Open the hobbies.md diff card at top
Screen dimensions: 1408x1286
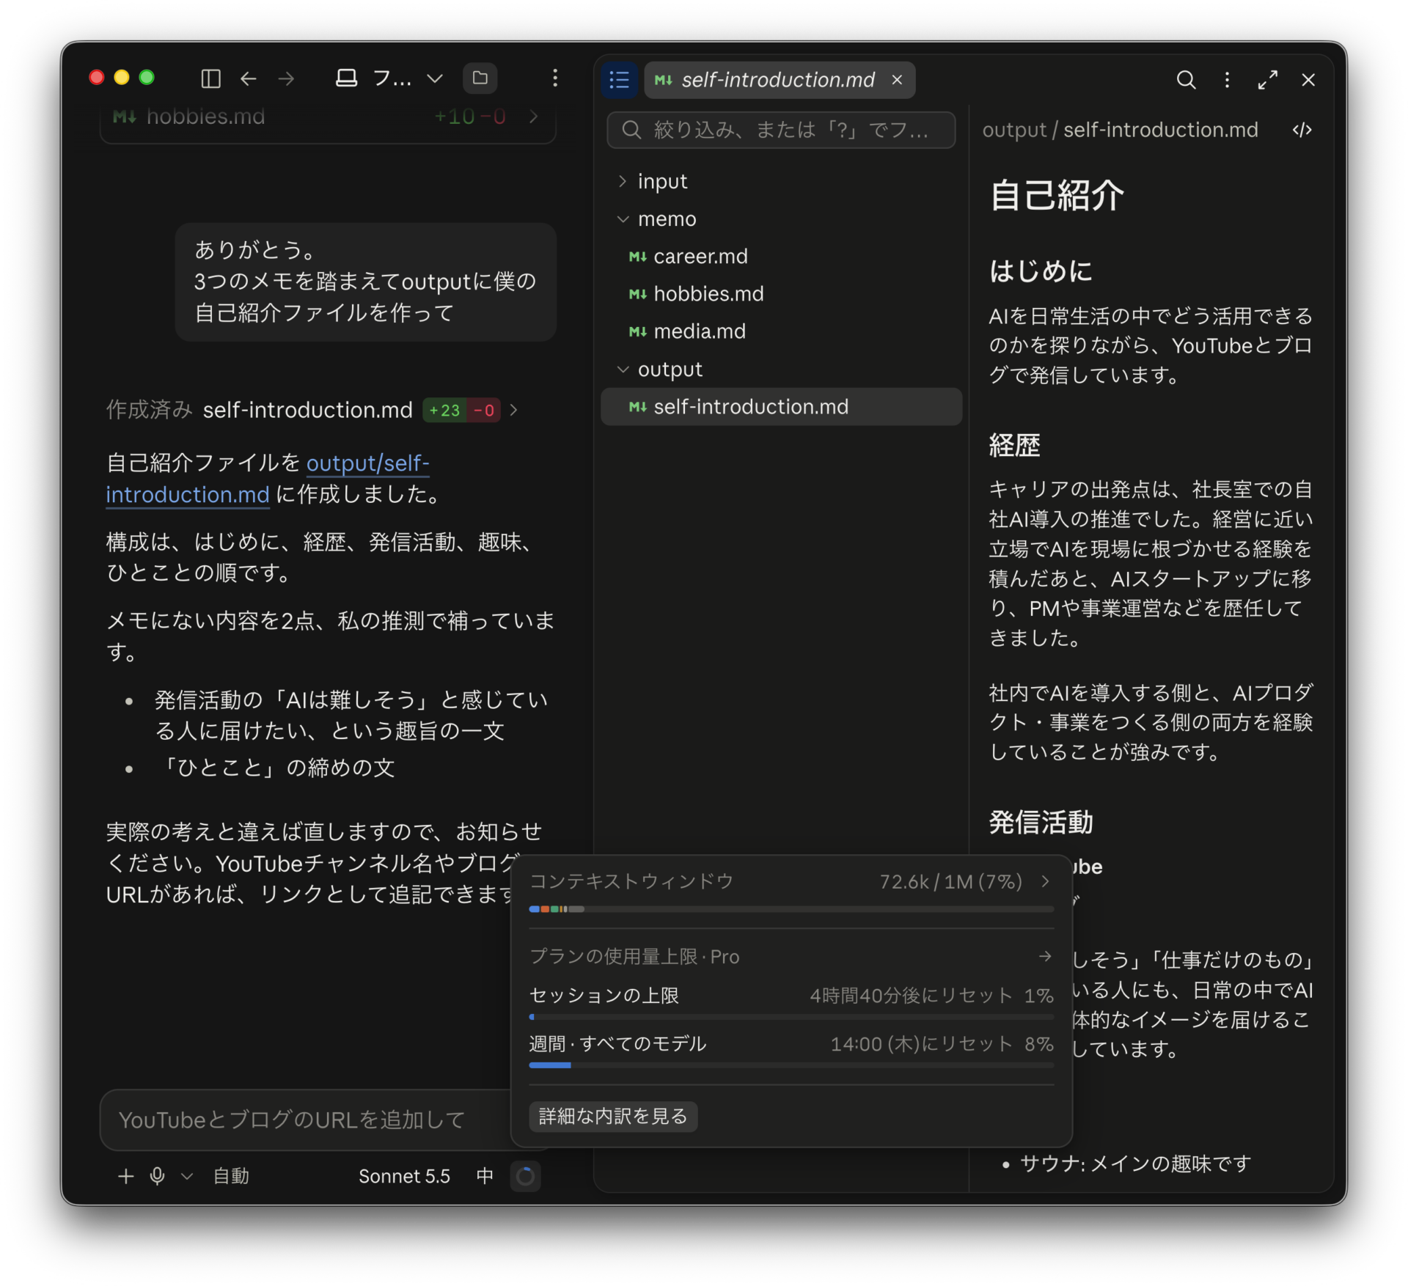tap(328, 117)
